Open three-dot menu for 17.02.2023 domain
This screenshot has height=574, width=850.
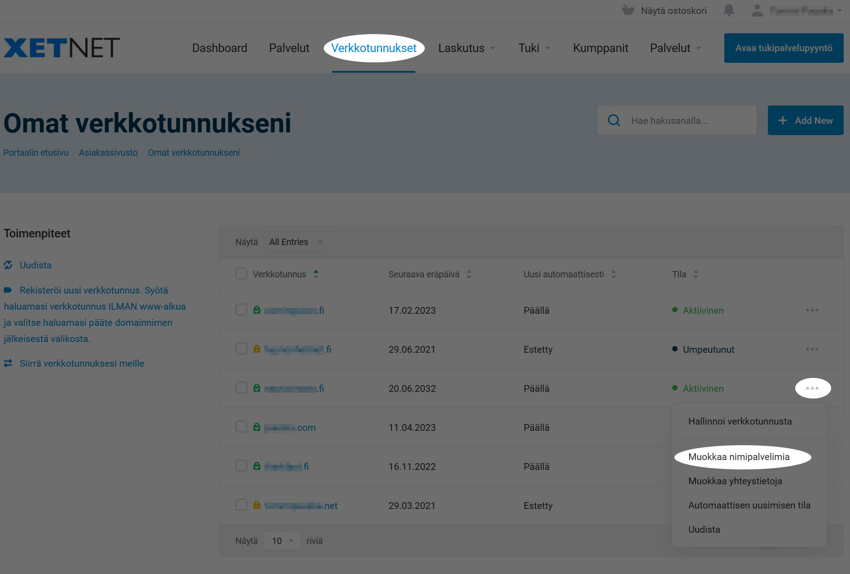pyautogui.click(x=812, y=311)
